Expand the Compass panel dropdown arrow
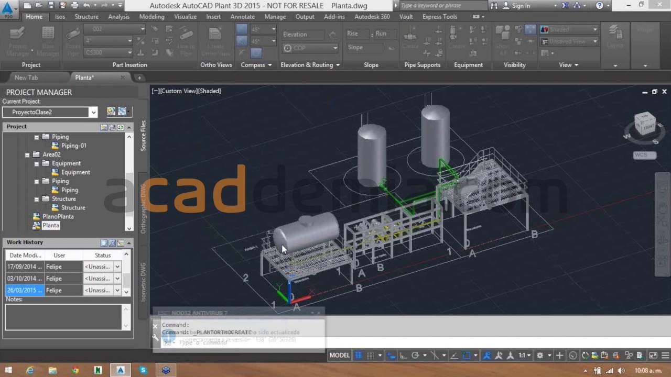 pos(269,65)
